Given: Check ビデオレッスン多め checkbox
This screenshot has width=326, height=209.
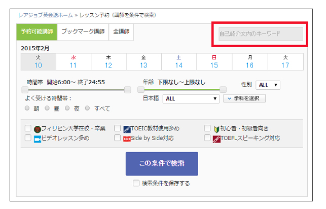Looking at the screenshot, I should (x=28, y=137).
